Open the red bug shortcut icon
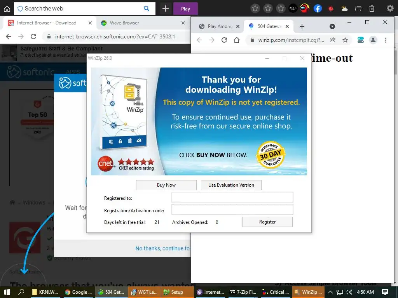 pos(331,9)
